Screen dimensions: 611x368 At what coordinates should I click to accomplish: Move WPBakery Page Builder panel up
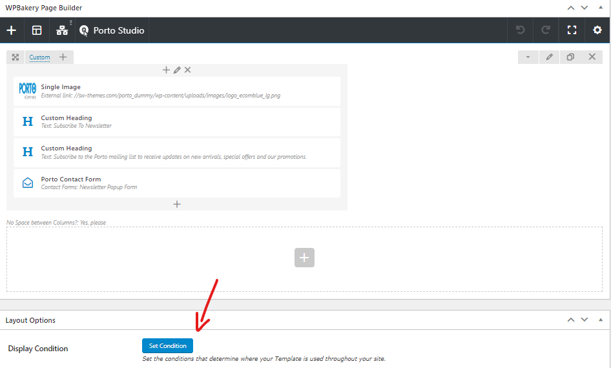point(571,8)
